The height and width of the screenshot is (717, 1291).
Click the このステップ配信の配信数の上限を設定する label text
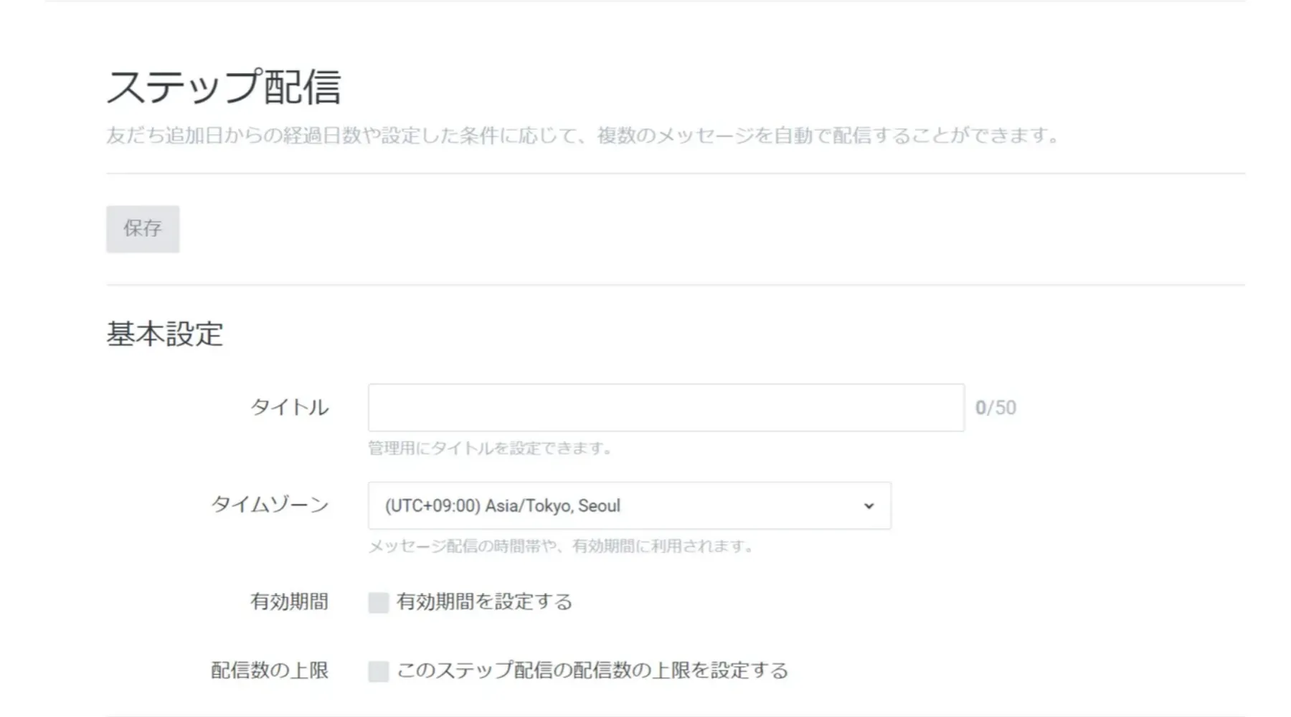coord(592,670)
